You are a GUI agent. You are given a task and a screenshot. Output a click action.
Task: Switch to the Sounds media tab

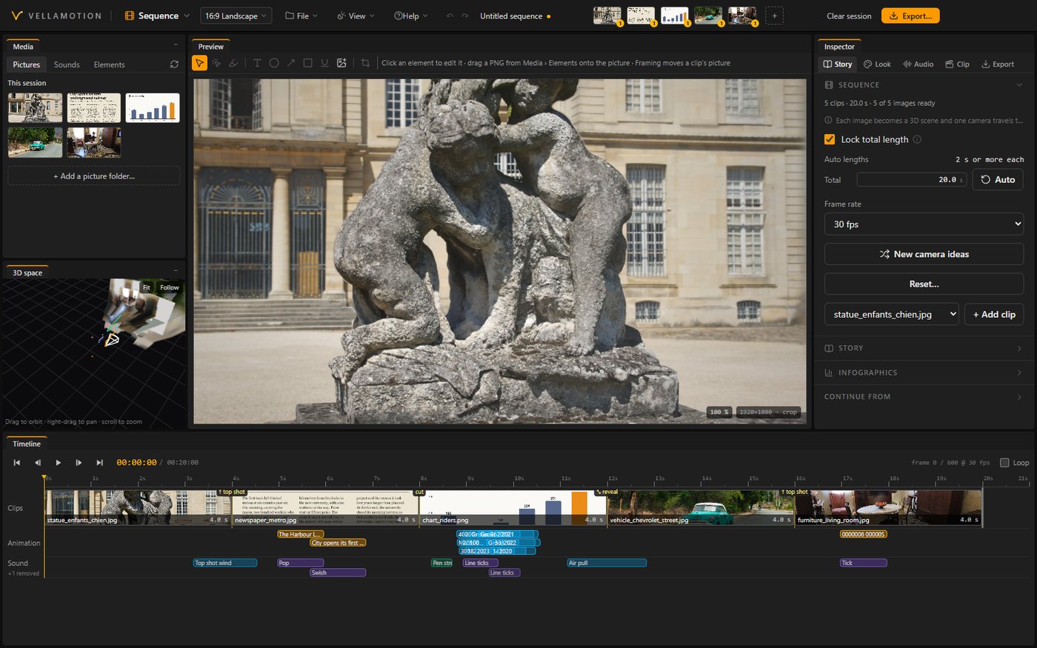[x=67, y=64]
